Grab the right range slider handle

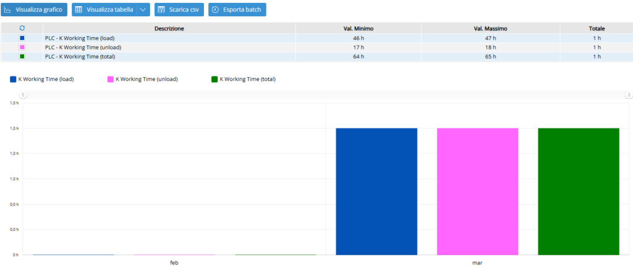(629, 95)
